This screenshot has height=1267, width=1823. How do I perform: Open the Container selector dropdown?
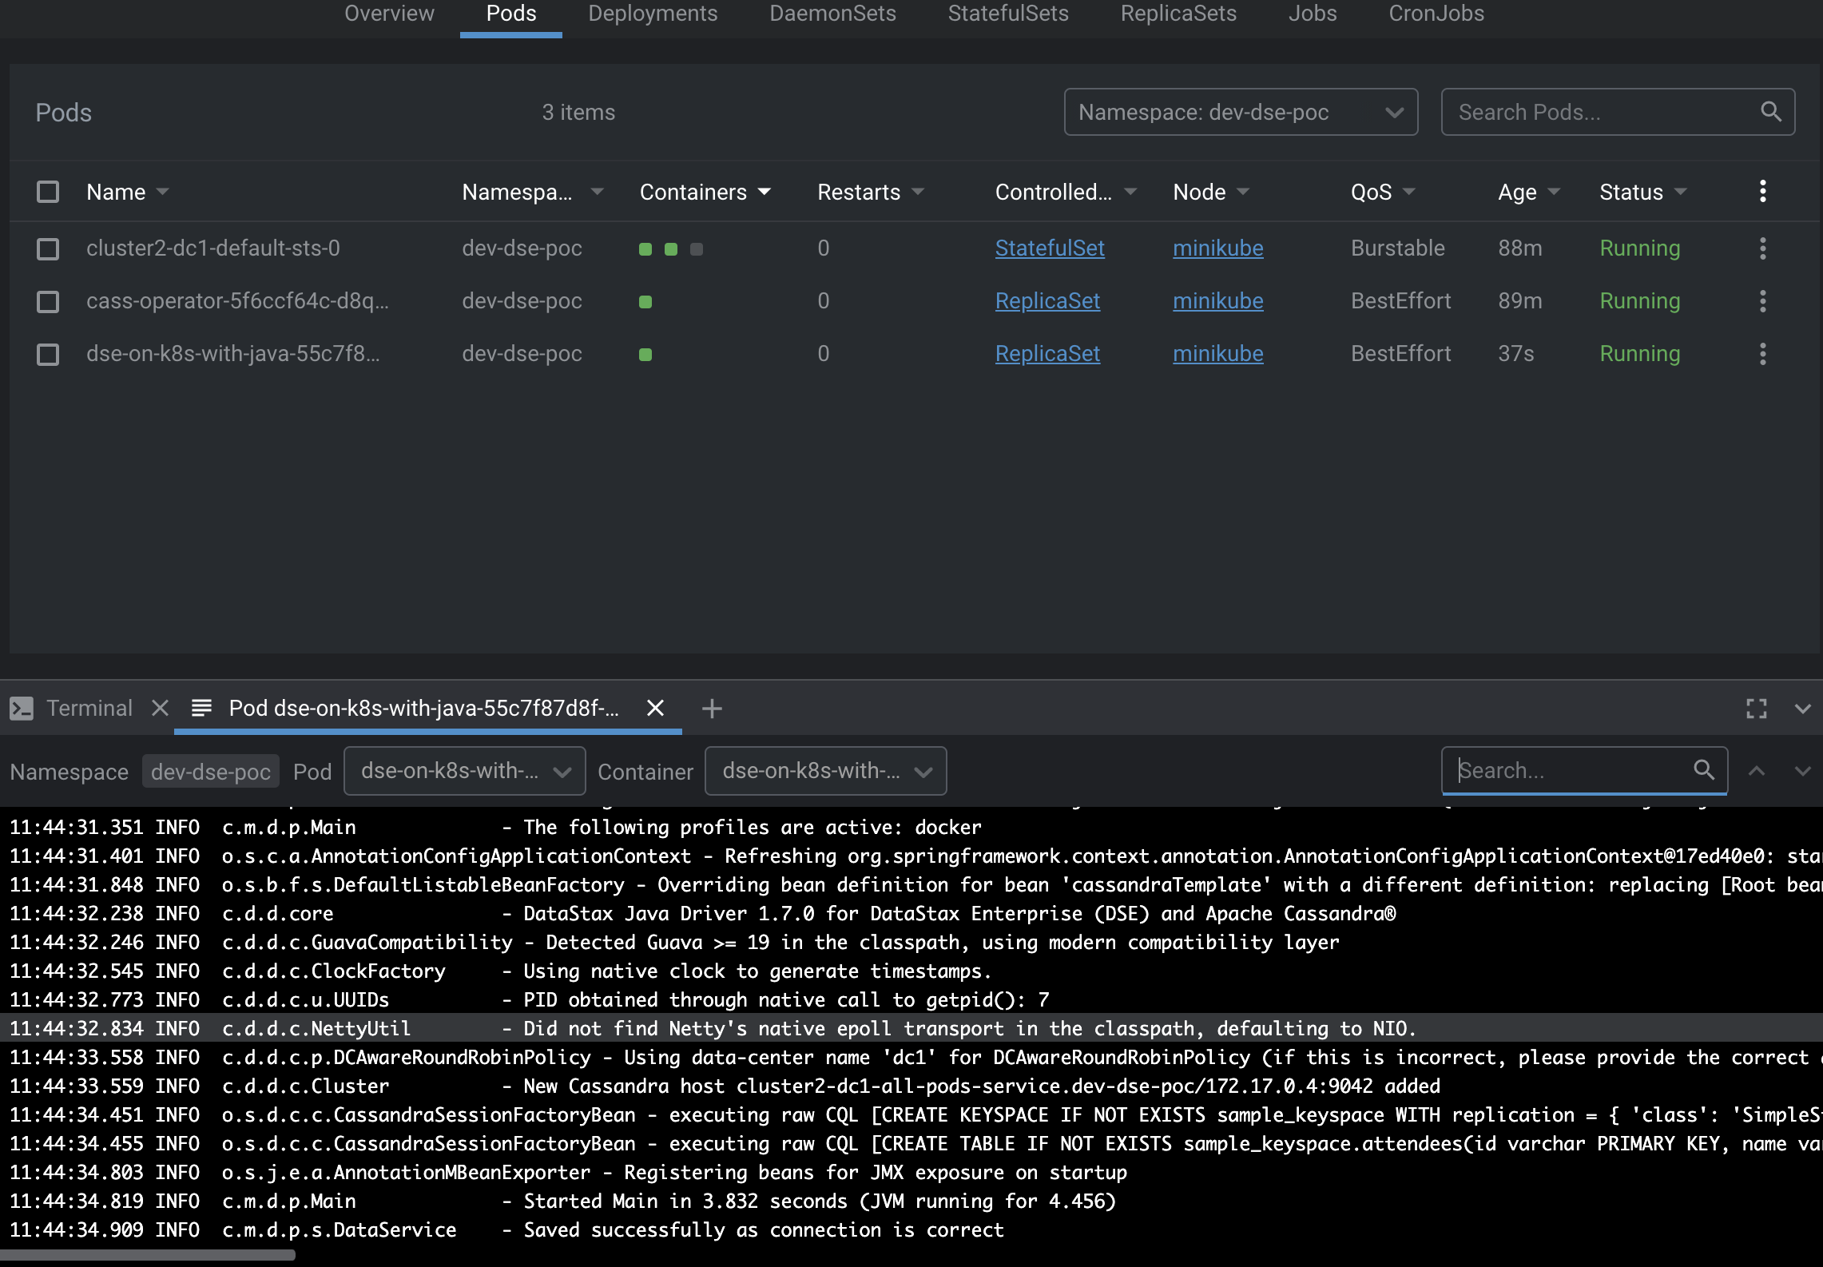(x=825, y=771)
